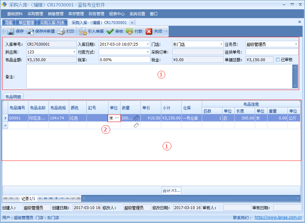Click the plus icon in record navigator
The width and height of the screenshot is (305, 223).
click(x=57, y=198)
